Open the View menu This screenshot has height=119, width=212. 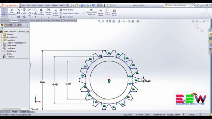tap(34, 5)
